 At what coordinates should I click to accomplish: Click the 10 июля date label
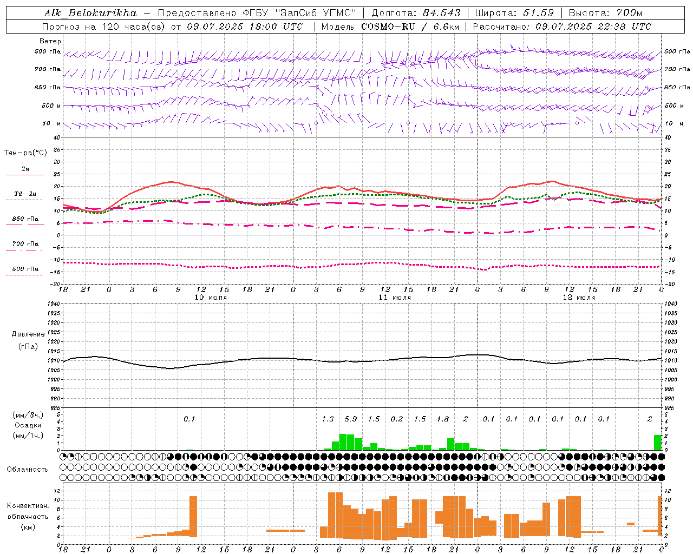(211, 298)
